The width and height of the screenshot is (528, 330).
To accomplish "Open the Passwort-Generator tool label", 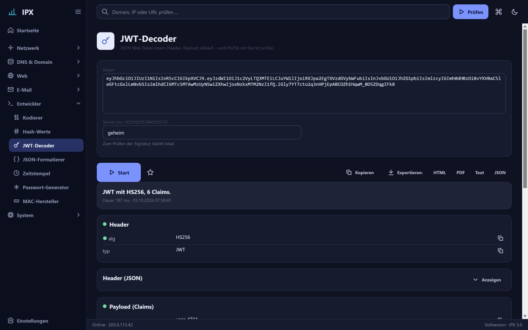I will pos(46,187).
